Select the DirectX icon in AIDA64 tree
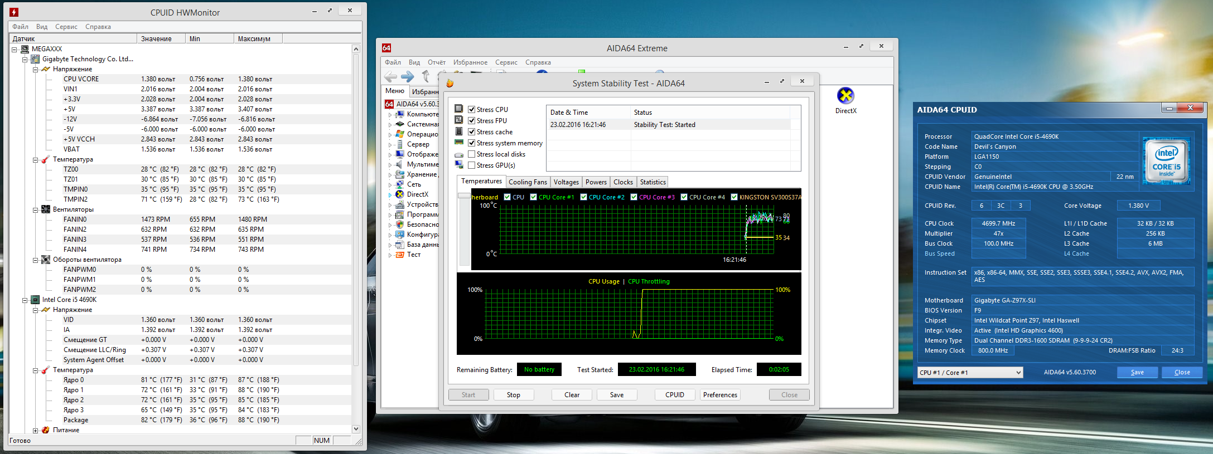This screenshot has width=1213, height=454. tap(400, 194)
